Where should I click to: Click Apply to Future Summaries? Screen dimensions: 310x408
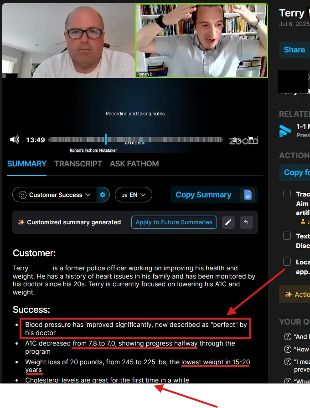174,222
